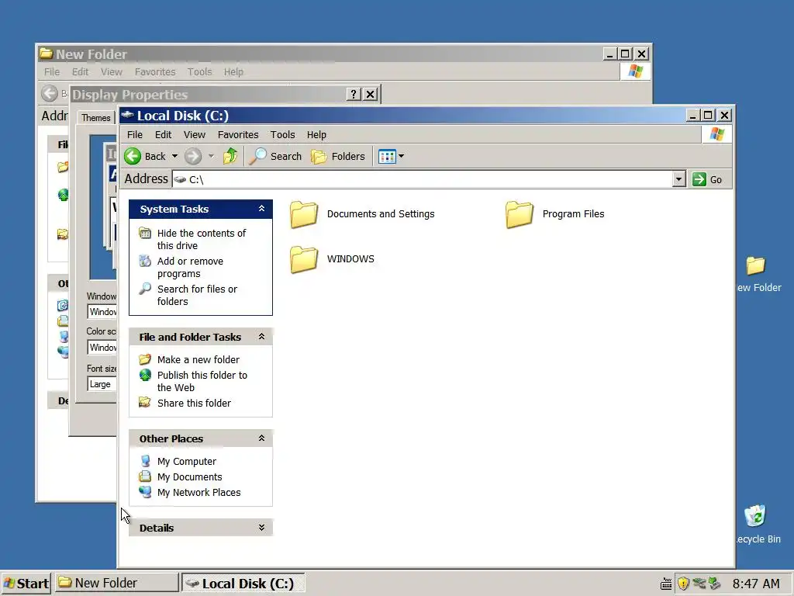This screenshot has height=596, width=794.
Task: Click the Help question button in Display Properties
Action: pyautogui.click(x=354, y=94)
